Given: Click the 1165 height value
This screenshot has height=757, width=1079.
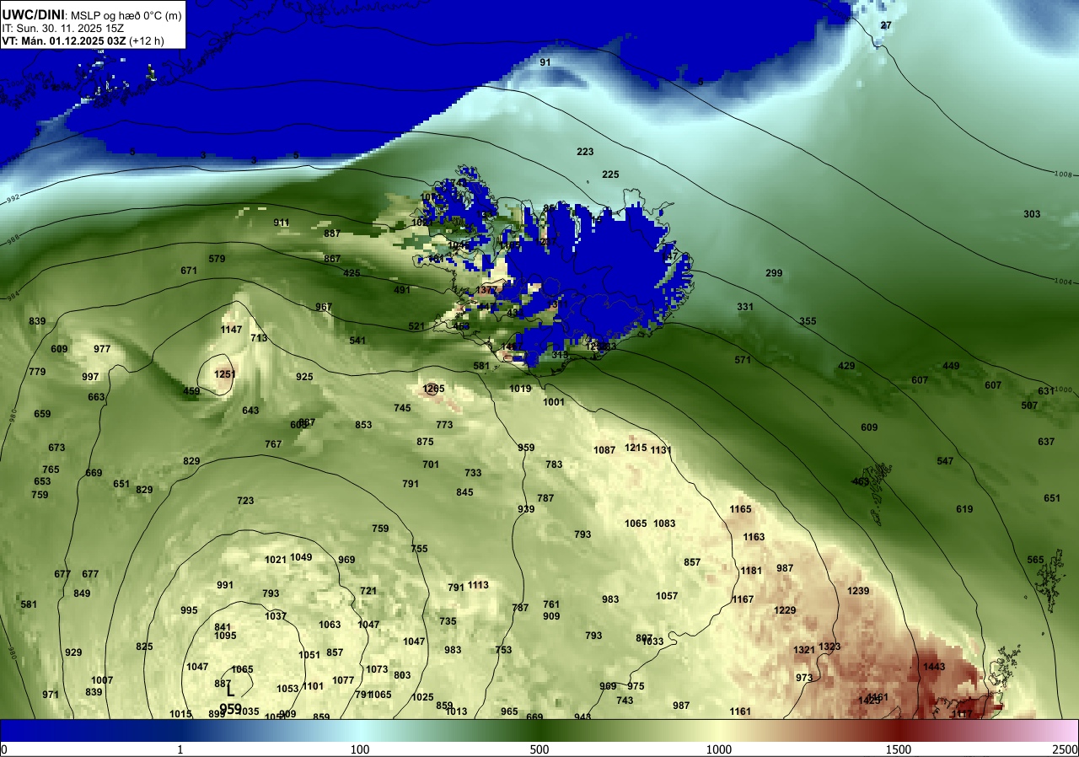Looking at the screenshot, I should tap(740, 509).
